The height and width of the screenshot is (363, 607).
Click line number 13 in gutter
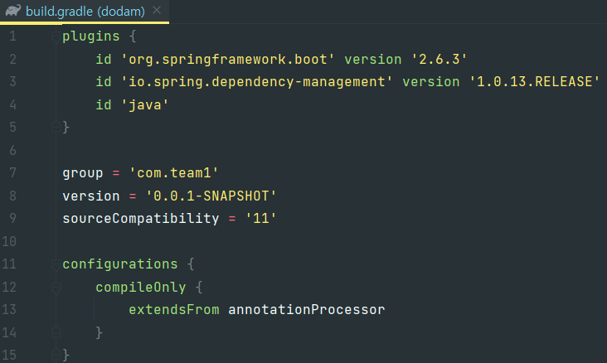pos(9,310)
